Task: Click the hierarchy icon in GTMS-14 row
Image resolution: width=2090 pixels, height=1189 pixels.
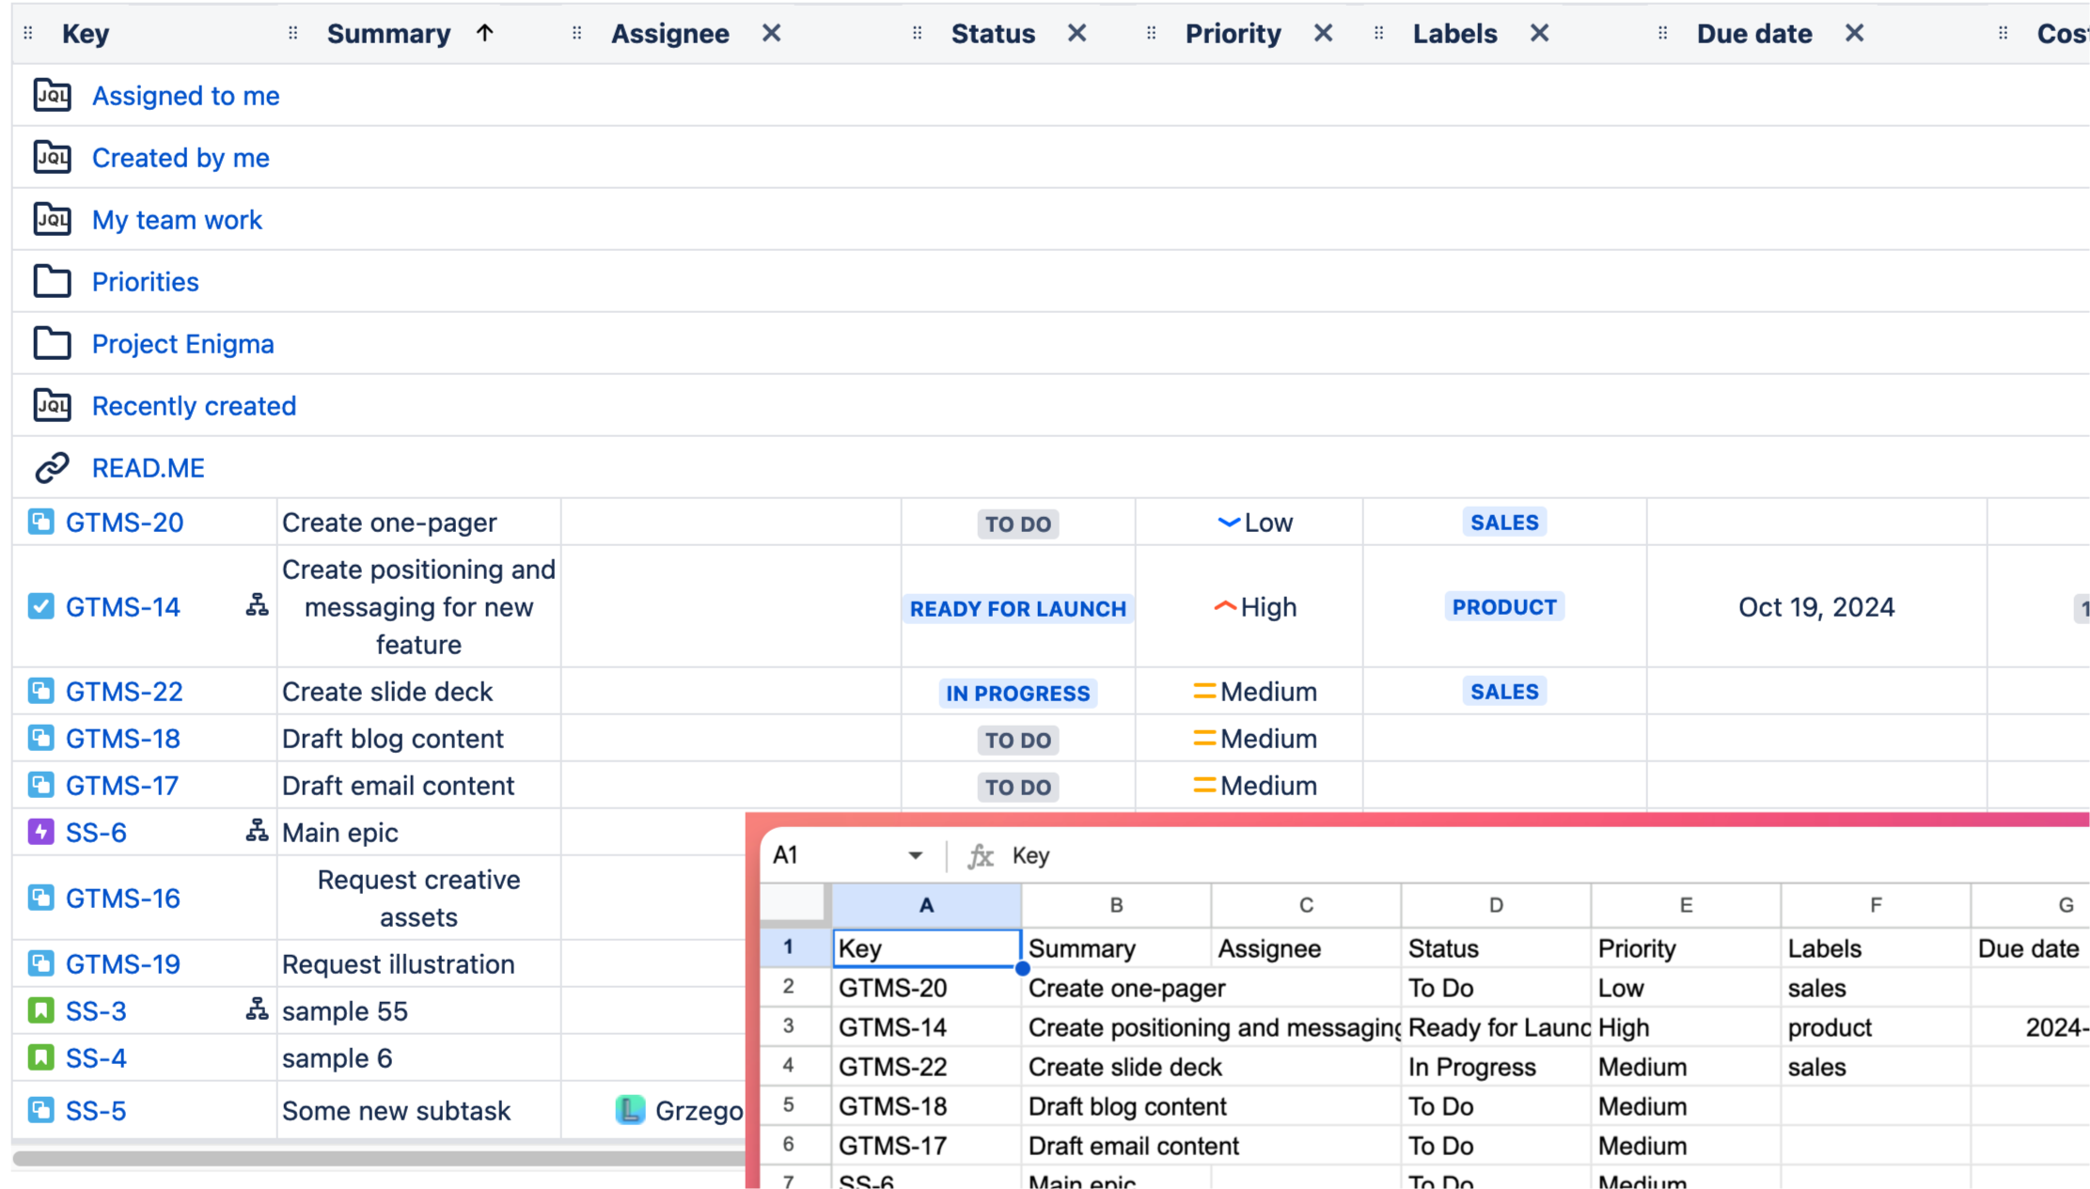Action: tap(257, 605)
